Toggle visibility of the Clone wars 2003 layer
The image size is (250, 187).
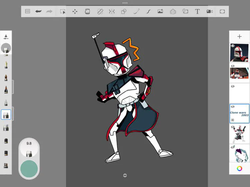233,106
